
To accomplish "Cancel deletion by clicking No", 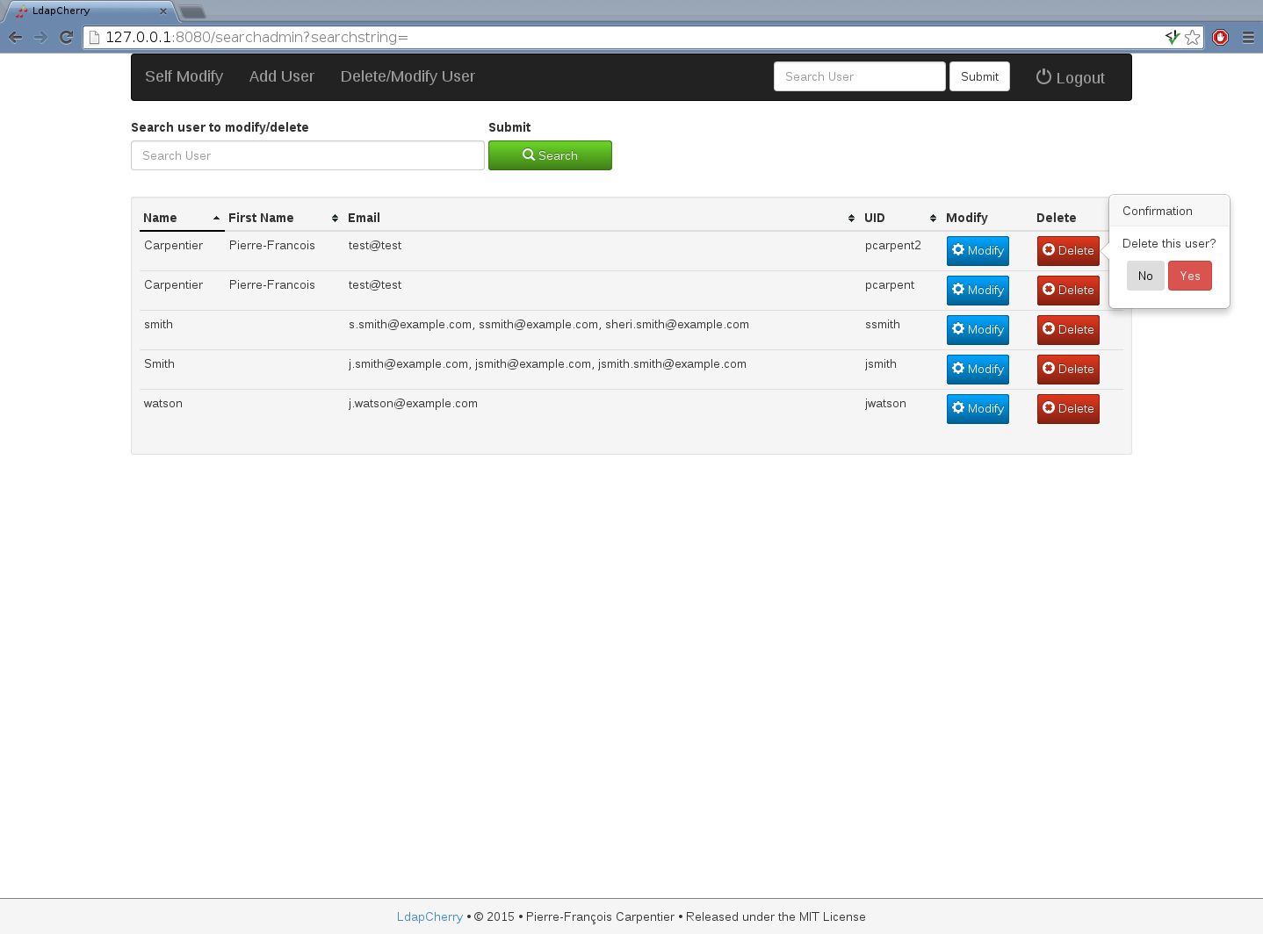I will point(1144,276).
